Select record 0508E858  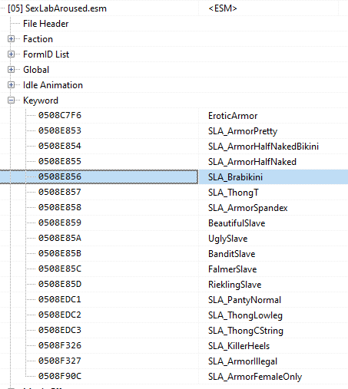pyautogui.click(x=60, y=207)
